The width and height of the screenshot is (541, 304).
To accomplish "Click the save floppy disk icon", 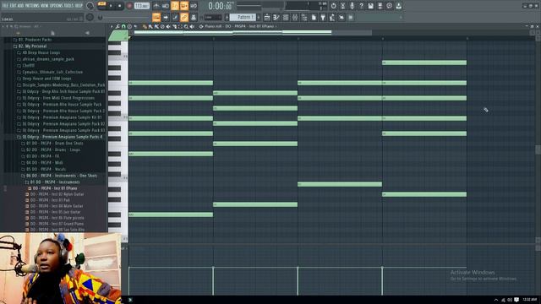I will (x=370, y=6).
